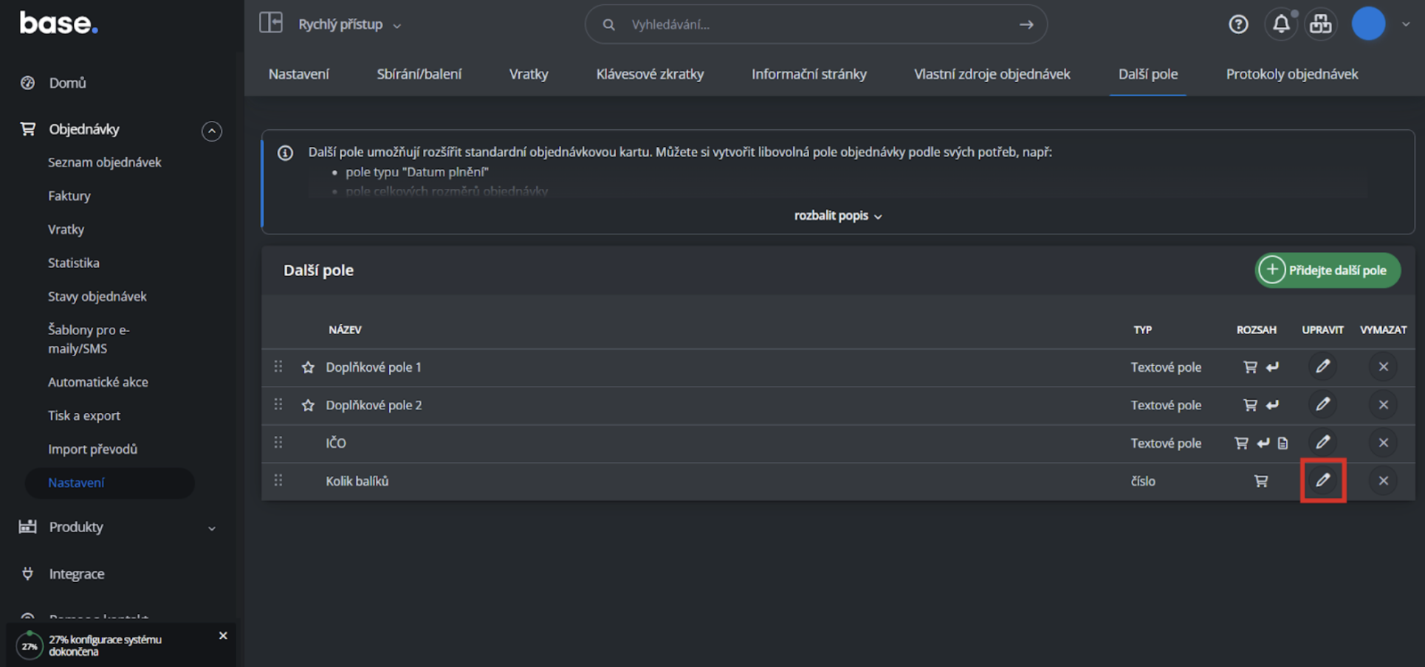Collapse the Objednávky section chevron
This screenshot has width=1425, height=667.
coord(212,131)
